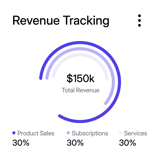Click the $150k total value
This screenshot has height=160, width=160.
(81, 78)
